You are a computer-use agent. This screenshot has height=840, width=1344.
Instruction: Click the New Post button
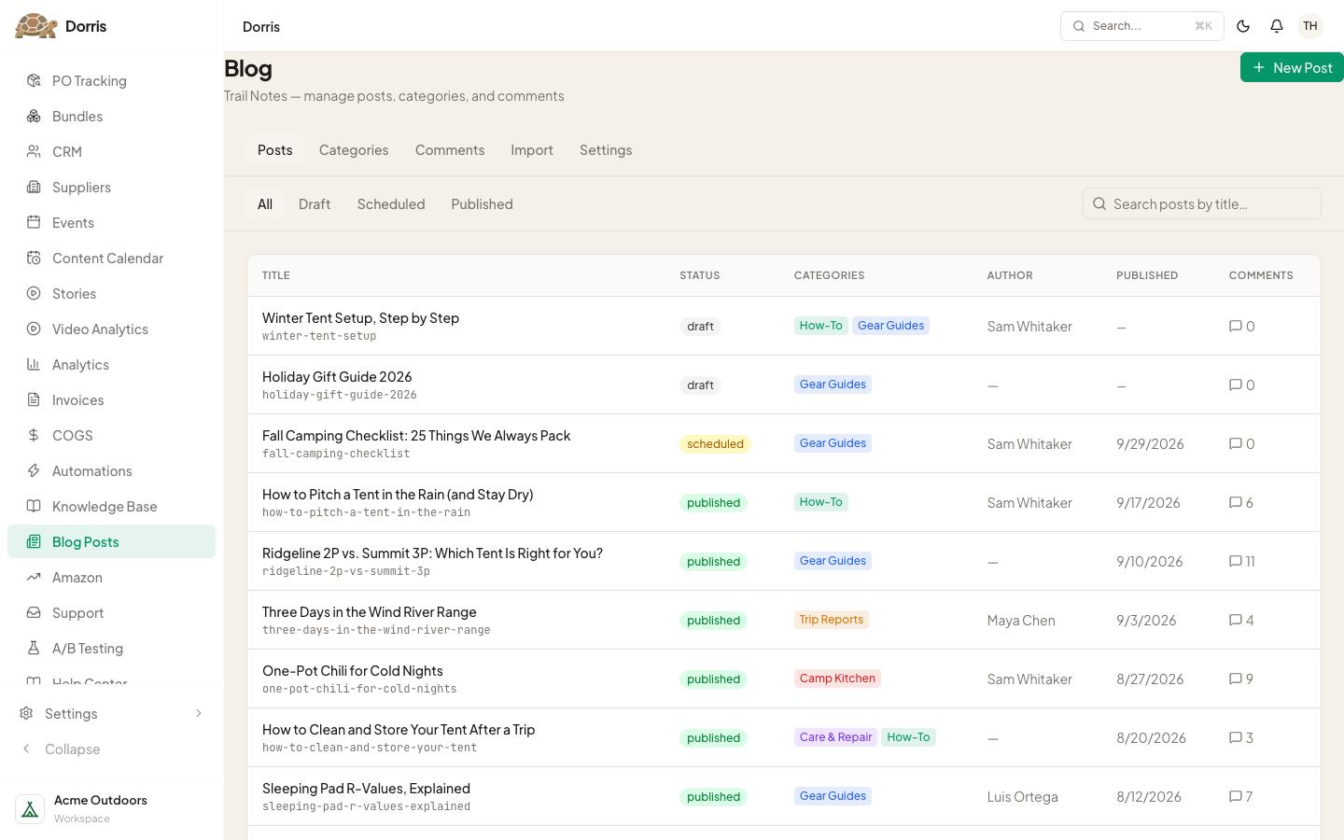coord(1292,67)
